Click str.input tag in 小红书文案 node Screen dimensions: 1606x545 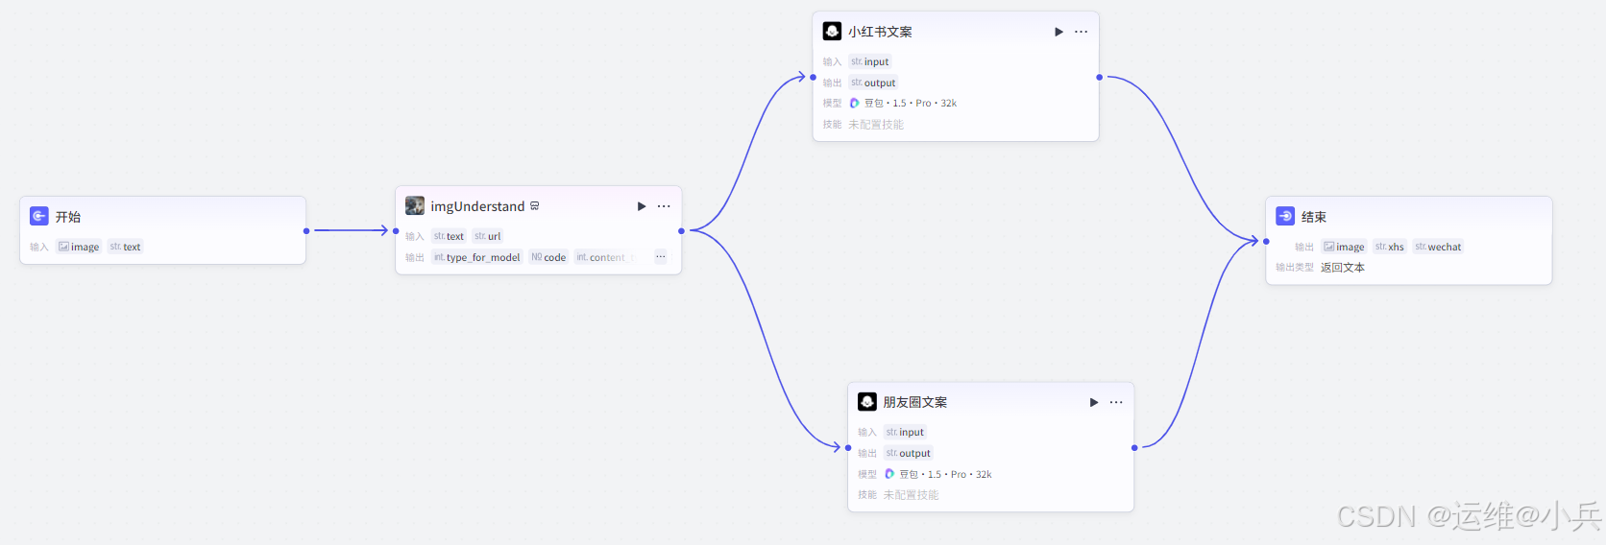click(870, 61)
